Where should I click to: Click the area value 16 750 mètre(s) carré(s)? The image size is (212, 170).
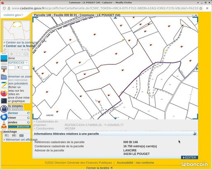tap(140, 146)
